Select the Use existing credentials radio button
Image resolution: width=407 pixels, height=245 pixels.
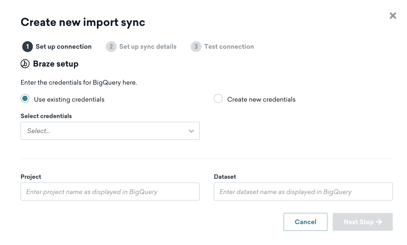point(25,99)
